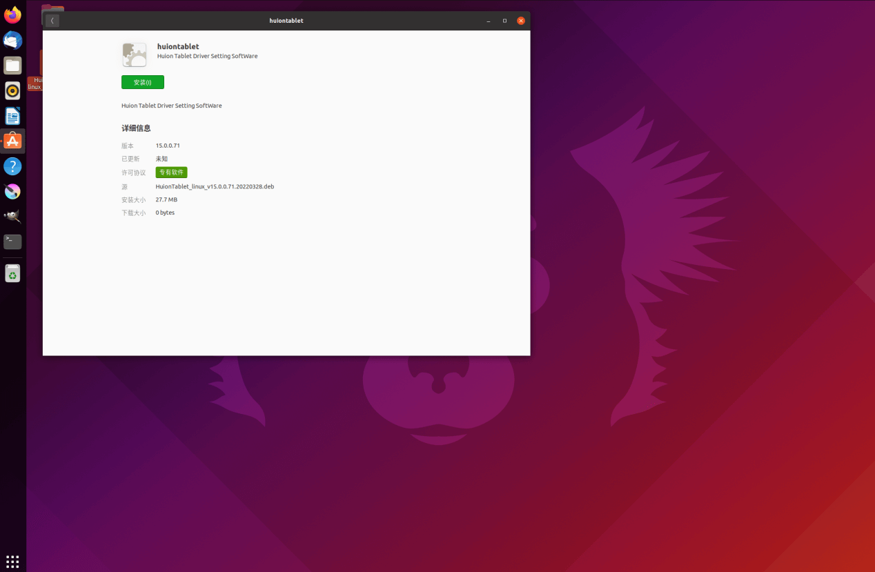Viewport: 875px width, 572px height.
Task: Launch LibreOffice Writer from the dock
Action: coord(12,116)
